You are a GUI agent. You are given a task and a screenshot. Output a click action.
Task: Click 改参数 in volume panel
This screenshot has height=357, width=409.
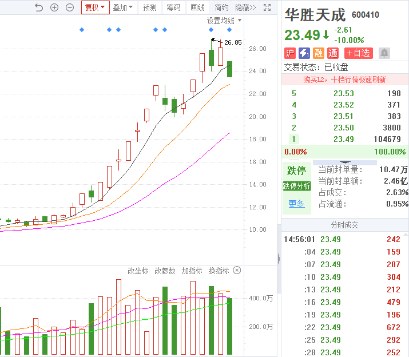tap(165, 271)
